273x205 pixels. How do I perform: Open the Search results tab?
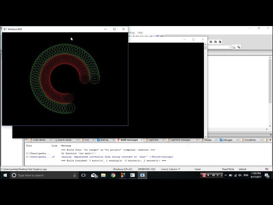click(64, 140)
